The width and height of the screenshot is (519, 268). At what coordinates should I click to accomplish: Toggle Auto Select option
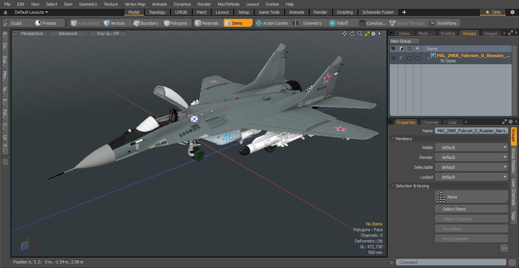[85, 23]
